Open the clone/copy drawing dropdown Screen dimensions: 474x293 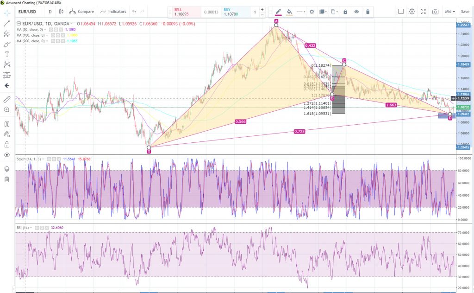point(334,12)
